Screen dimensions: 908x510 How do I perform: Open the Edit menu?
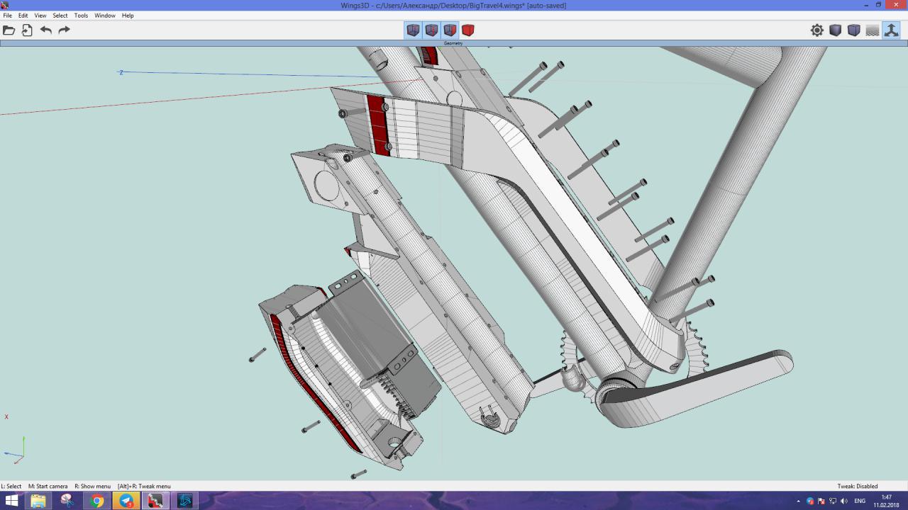point(23,15)
